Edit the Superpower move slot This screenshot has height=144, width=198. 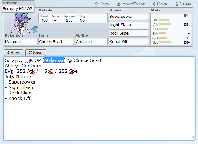click(129, 16)
